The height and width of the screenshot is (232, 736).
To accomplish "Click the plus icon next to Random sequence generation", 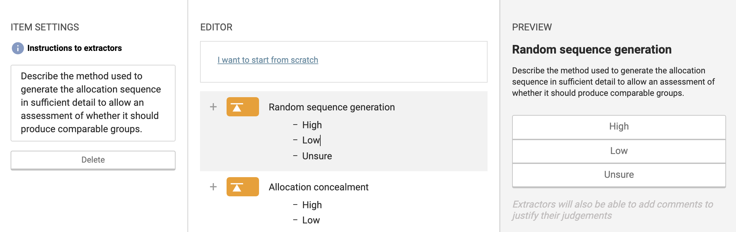I will (213, 107).
